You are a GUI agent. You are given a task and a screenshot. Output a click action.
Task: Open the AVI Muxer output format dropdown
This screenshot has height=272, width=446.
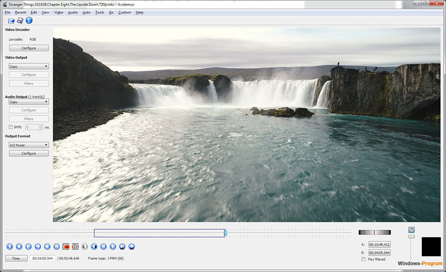[x=29, y=145]
